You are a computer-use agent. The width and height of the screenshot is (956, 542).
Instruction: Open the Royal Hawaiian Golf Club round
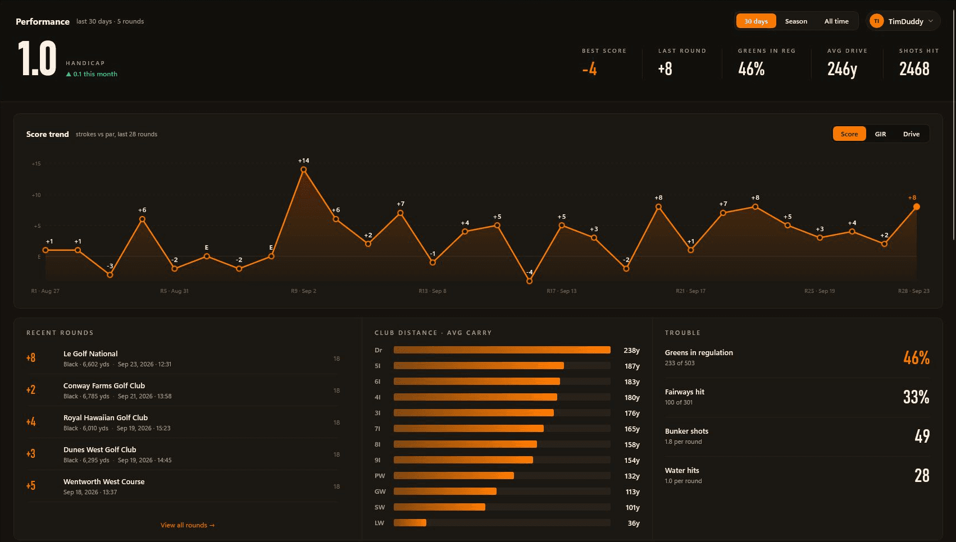click(x=183, y=422)
